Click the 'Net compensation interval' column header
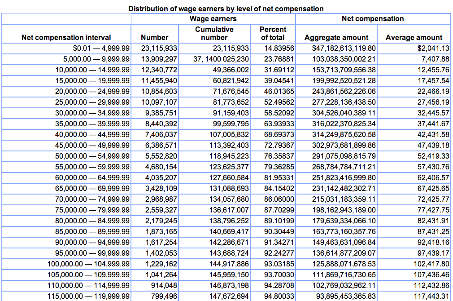Screen dimensions: 453x301 pos(66,37)
